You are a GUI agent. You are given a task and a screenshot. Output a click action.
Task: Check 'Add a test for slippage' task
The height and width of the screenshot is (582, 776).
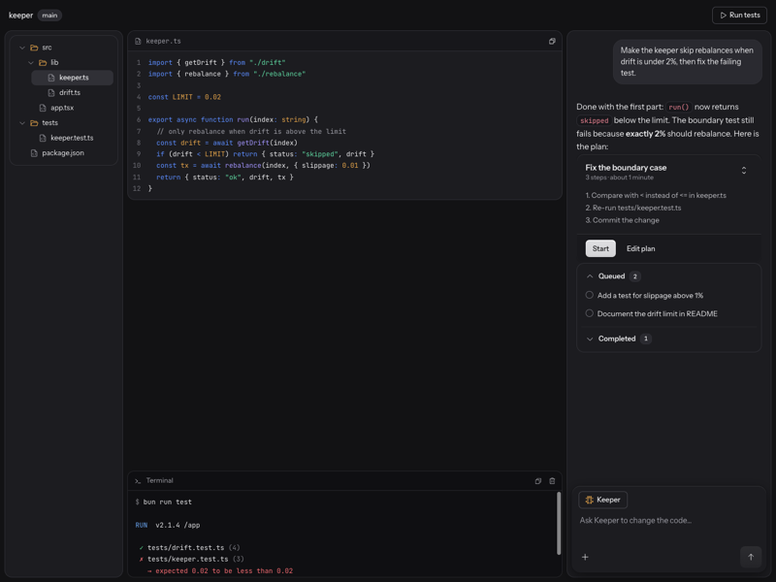tap(589, 295)
